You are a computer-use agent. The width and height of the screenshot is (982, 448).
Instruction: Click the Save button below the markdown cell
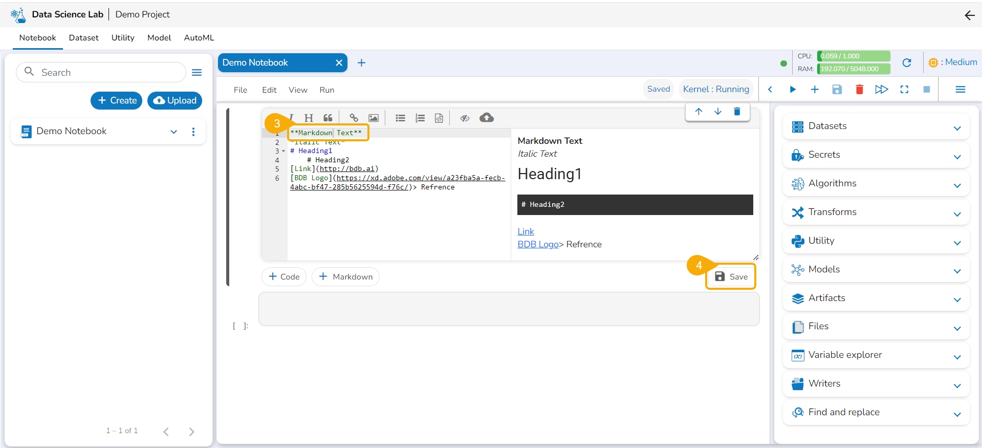[x=731, y=276]
